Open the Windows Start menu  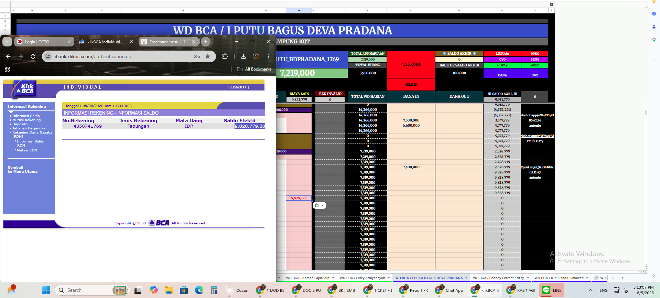pos(46,290)
